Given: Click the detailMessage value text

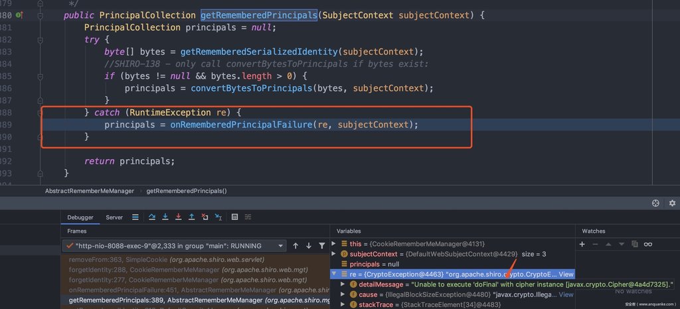Looking at the screenshot, I should pyautogui.click(x=543, y=284).
